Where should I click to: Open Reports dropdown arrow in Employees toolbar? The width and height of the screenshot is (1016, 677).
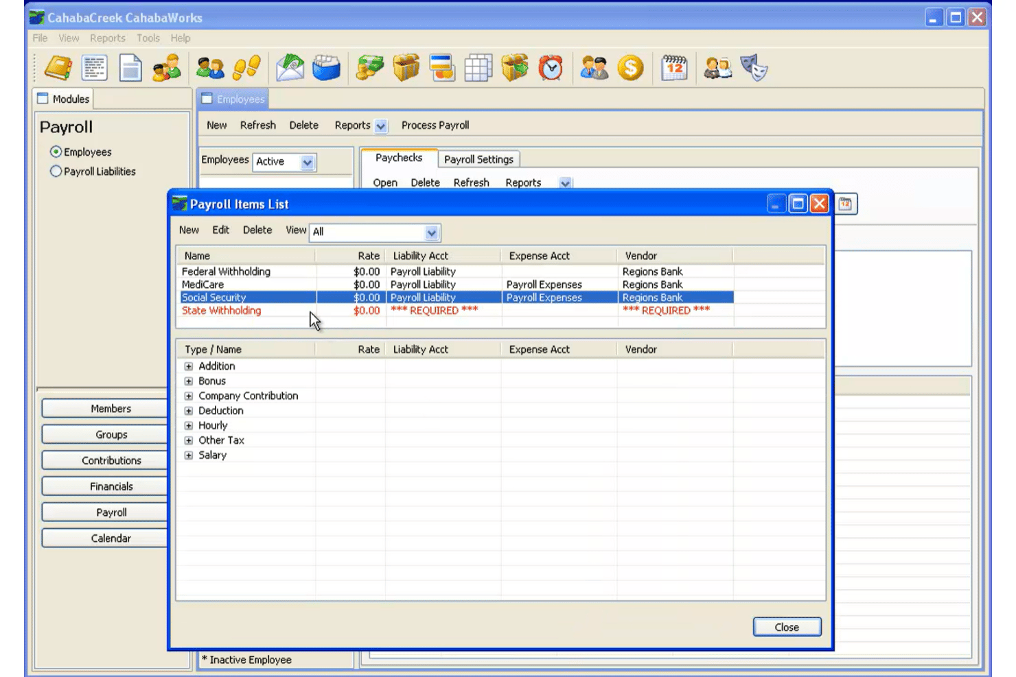381,126
